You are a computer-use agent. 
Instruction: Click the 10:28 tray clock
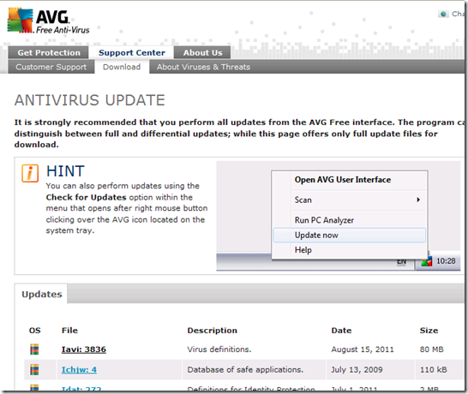tap(446, 261)
